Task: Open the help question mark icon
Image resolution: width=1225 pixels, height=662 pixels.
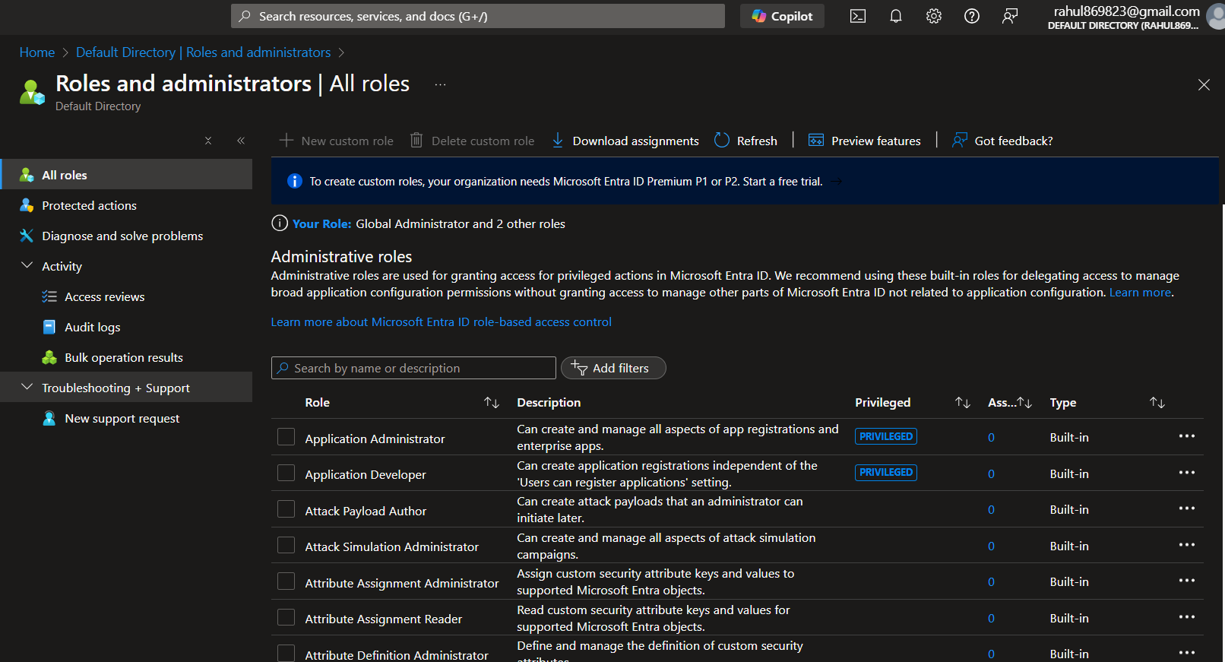Action: click(x=972, y=16)
